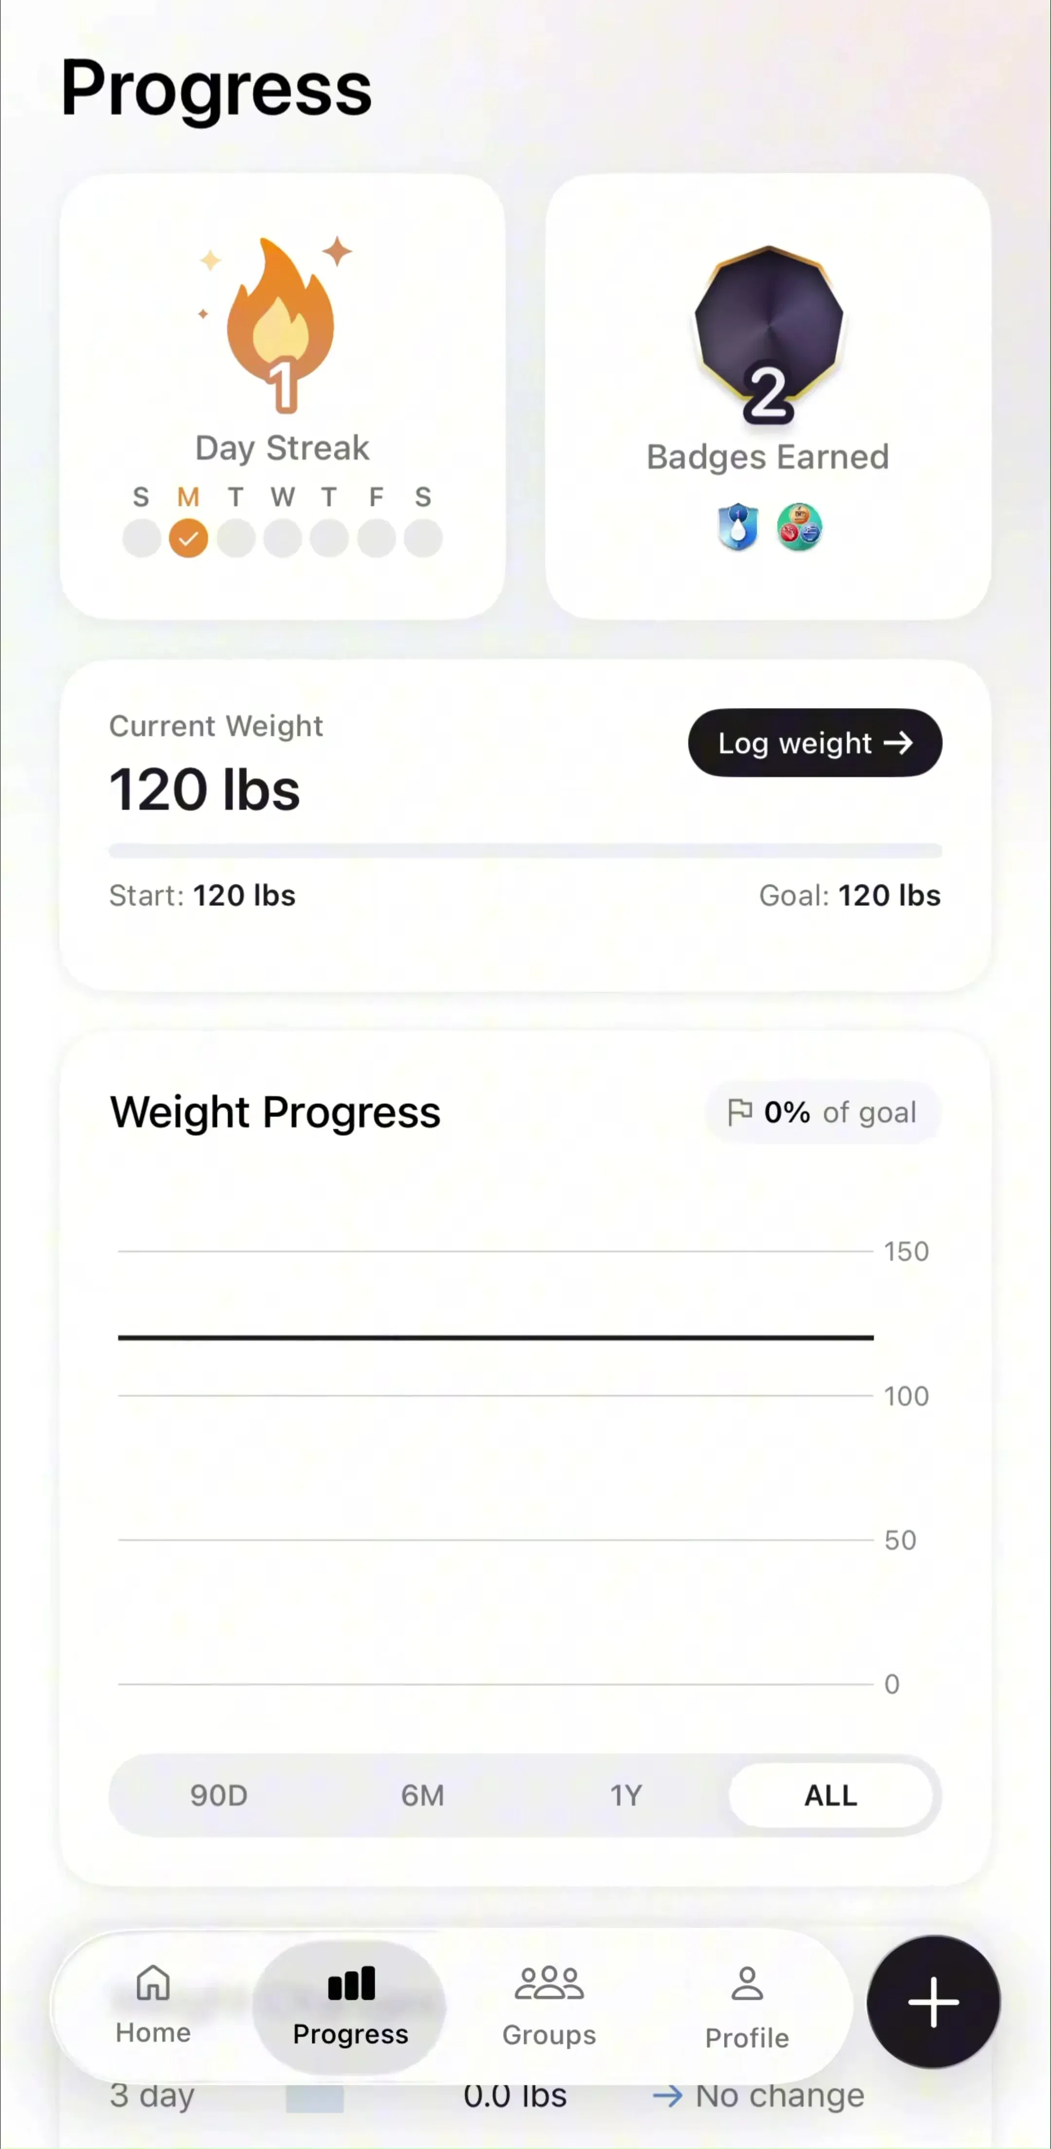Image resolution: width=1051 pixels, height=2149 pixels.
Task: Toggle the Sunday streak circle
Action: tap(142, 538)
